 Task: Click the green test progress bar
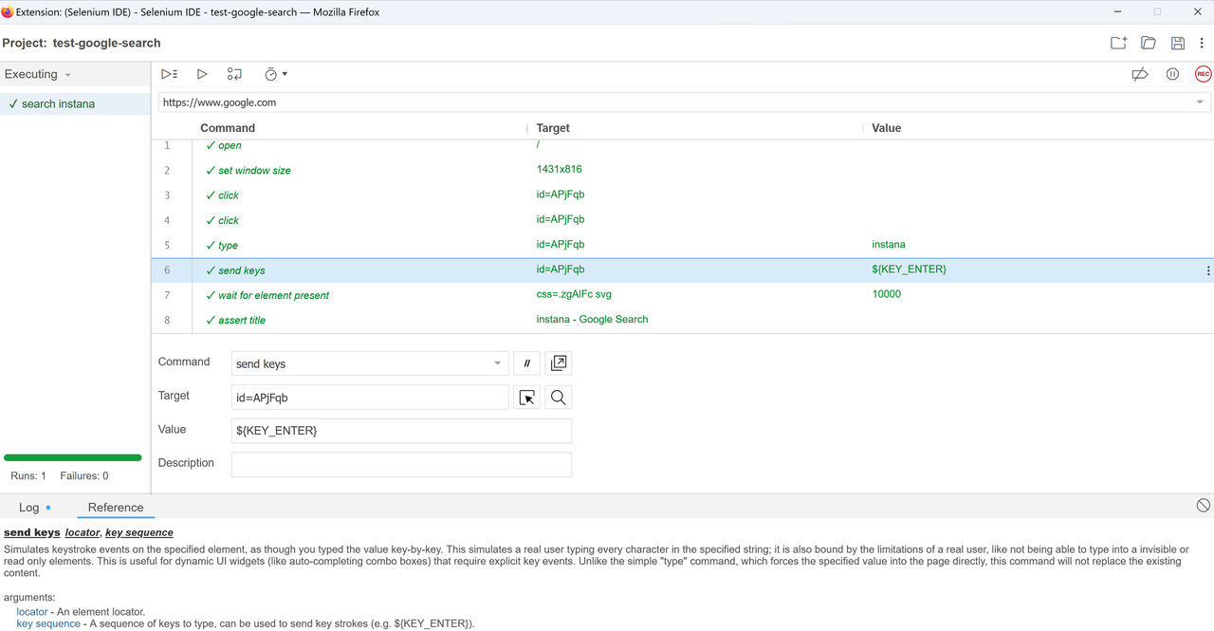(x=73, y=457)
